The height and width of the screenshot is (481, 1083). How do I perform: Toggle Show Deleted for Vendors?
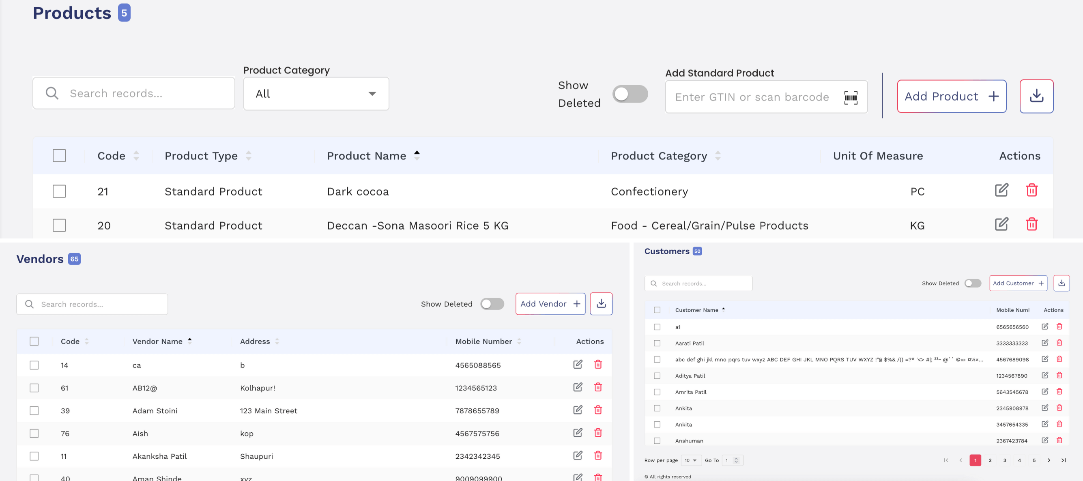(x=492, y=304)
